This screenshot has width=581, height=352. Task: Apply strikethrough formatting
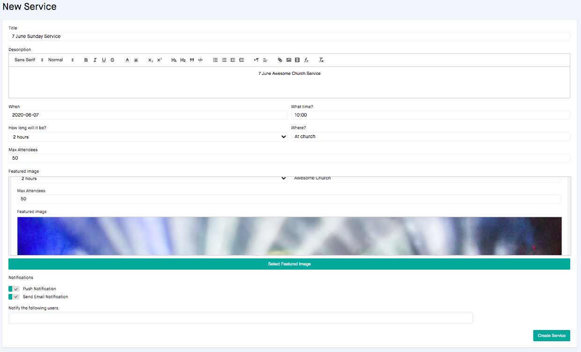pyautogui.click(x=112, y=59)
